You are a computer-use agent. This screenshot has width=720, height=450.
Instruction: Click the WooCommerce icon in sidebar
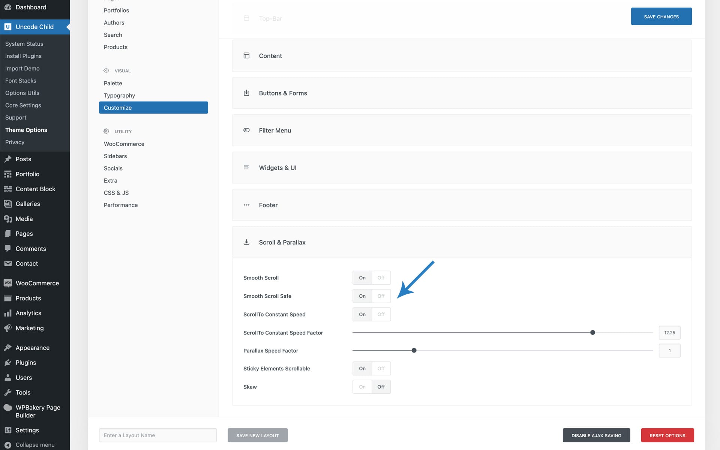[x=8, y=283]
